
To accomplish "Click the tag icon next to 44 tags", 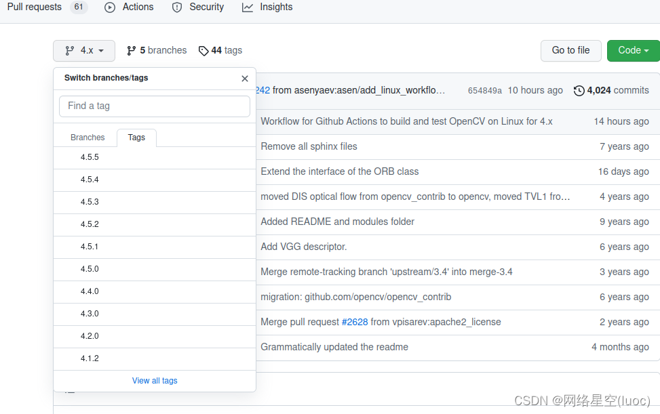I will [203, 51].
